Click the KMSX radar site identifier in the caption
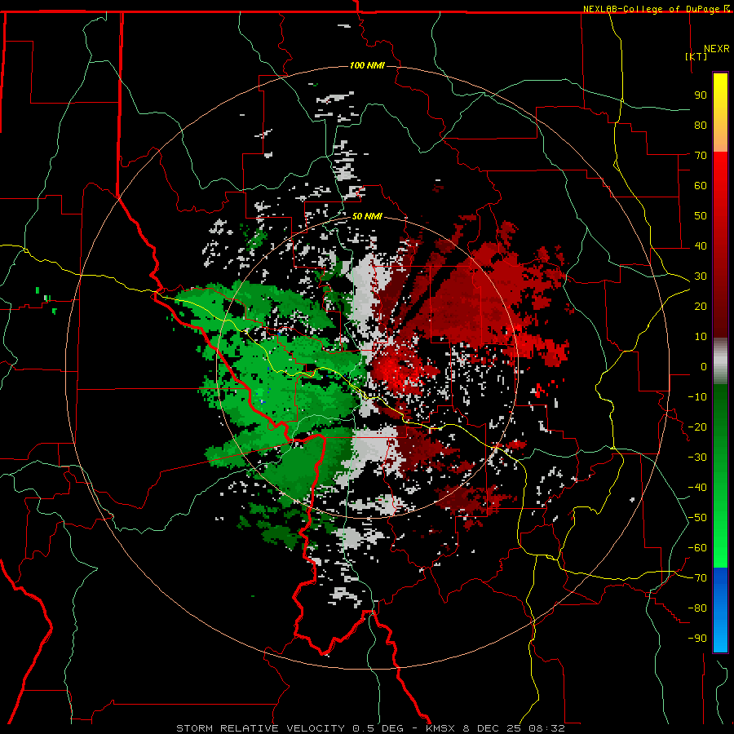Image resolution: width=734 pixels, height=734 pixels. coord(441,728)
